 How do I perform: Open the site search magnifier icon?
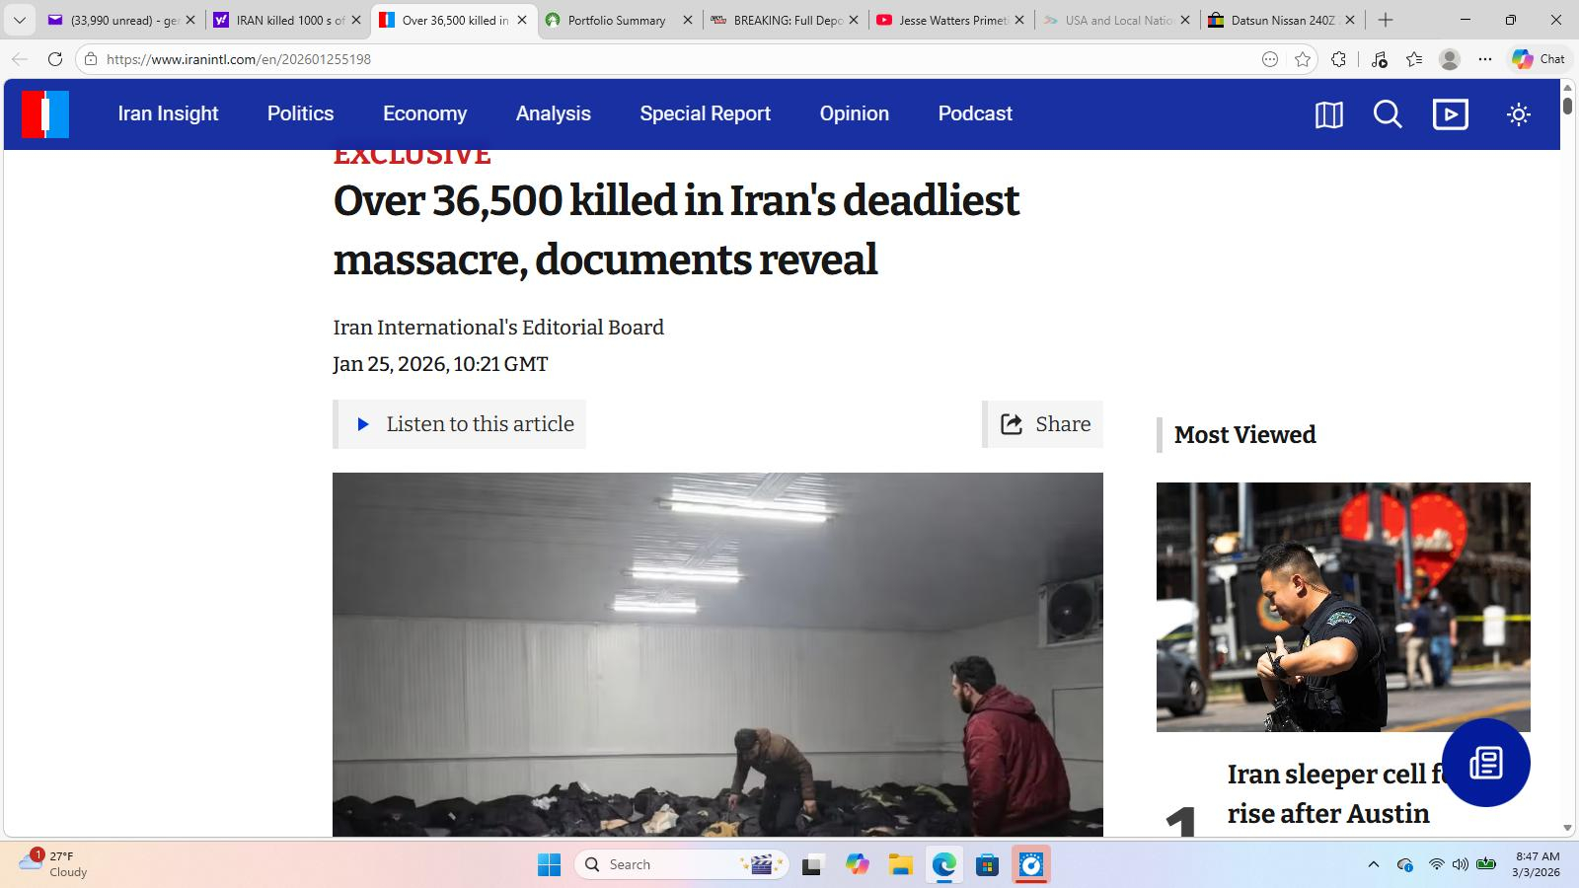tap(1388, 114)
